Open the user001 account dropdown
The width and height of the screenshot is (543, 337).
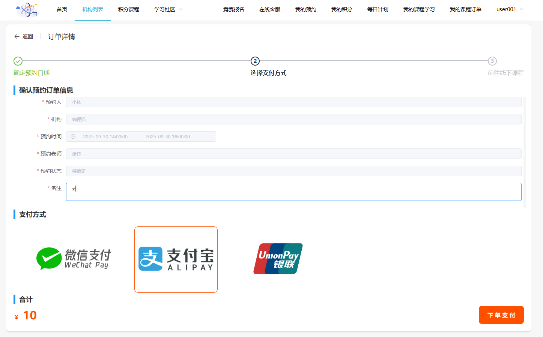[x=510, y=9]
